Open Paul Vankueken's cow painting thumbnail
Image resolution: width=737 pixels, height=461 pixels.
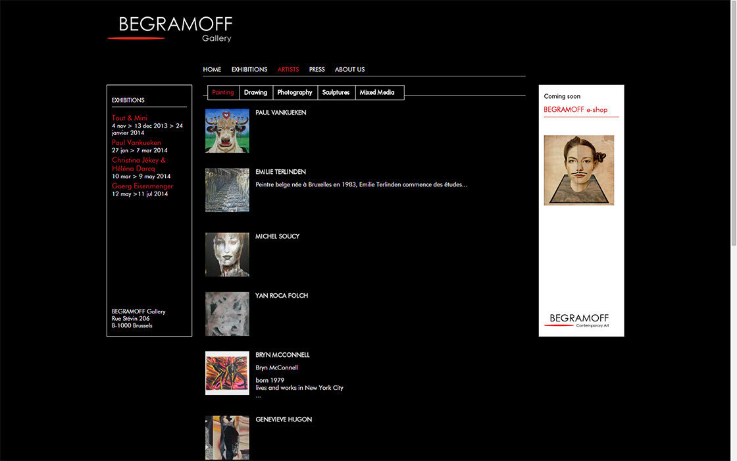coord(227,130)
